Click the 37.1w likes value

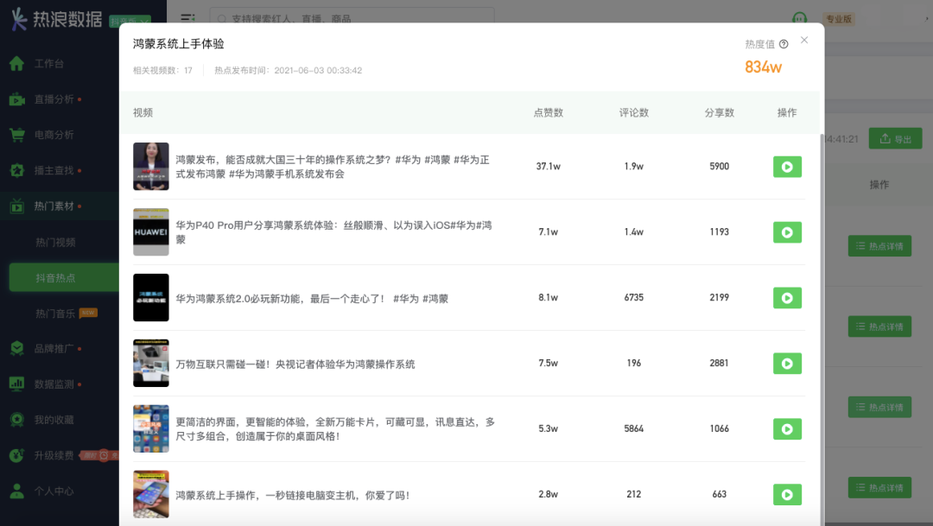548,167
